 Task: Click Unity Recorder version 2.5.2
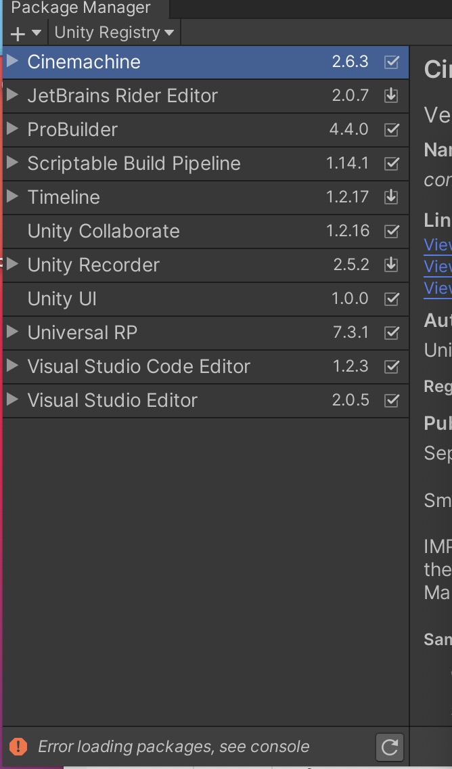[x=351, y=264]
